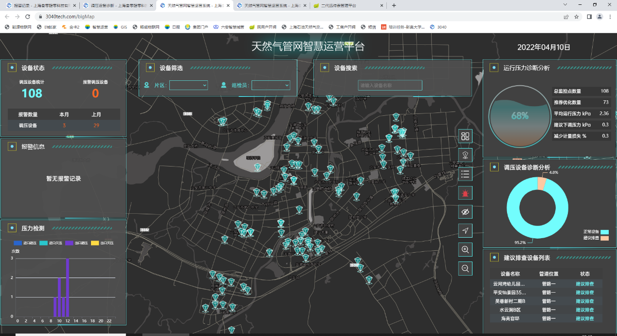The image size is (617, 336).
Task: Open the Chrome tab search chevron
Action: tap(565, 5)
